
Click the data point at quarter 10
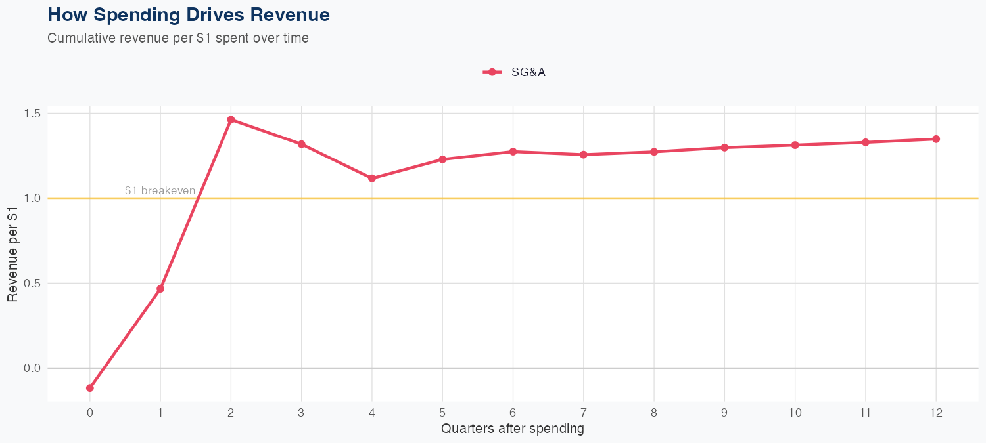[x=795, y=145]
